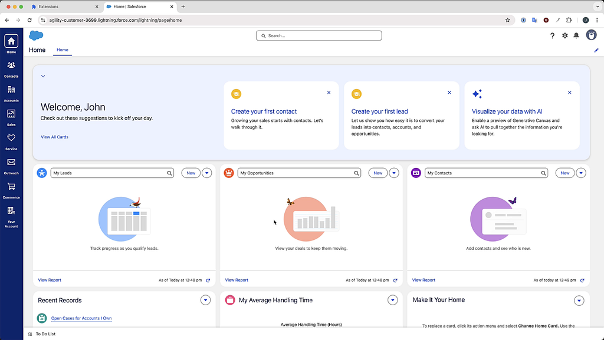The height and width of the screenshot is (340, 604).
Task: Open the Service heart icon
Action: coord(11,142)
